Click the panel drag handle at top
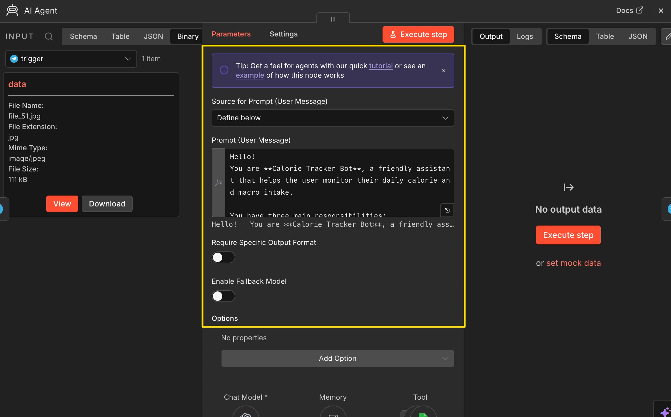 click(333, 19)
